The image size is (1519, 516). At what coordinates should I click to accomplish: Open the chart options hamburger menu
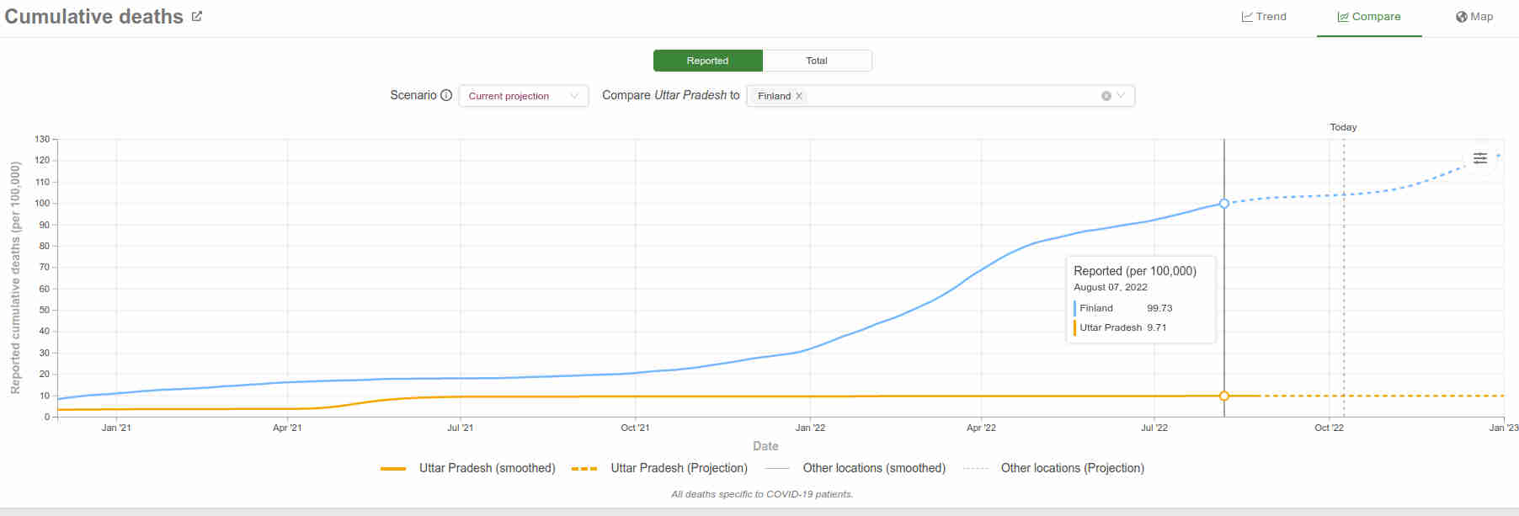pos(1480,158)
